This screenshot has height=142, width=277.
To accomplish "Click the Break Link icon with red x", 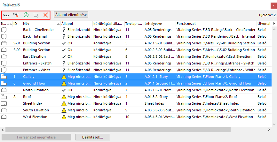I will [x=16, y=15].
